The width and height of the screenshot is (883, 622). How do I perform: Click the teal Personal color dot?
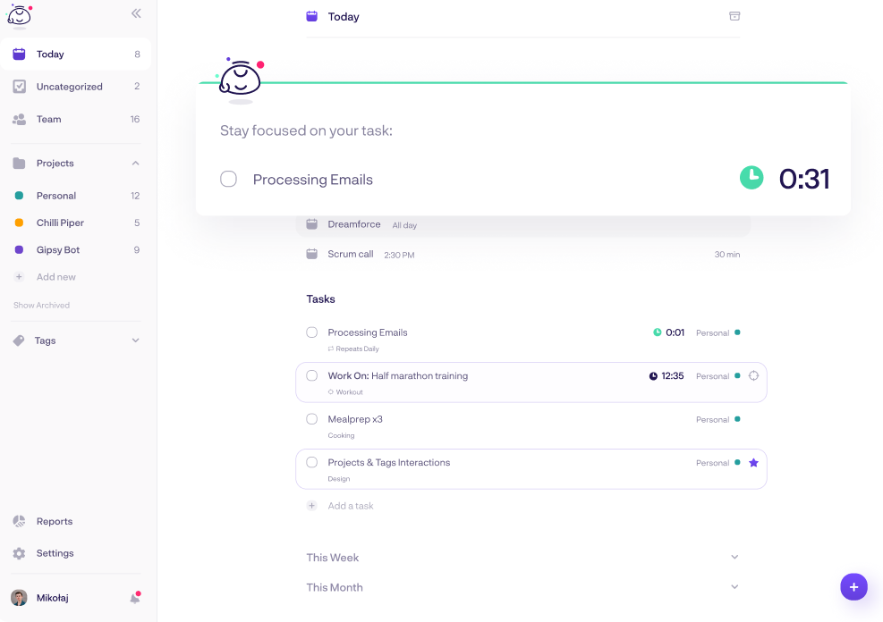point(19,196)
